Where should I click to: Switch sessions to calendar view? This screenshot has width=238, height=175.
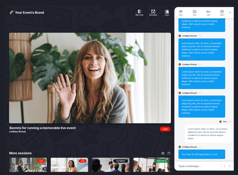point(169,153)
